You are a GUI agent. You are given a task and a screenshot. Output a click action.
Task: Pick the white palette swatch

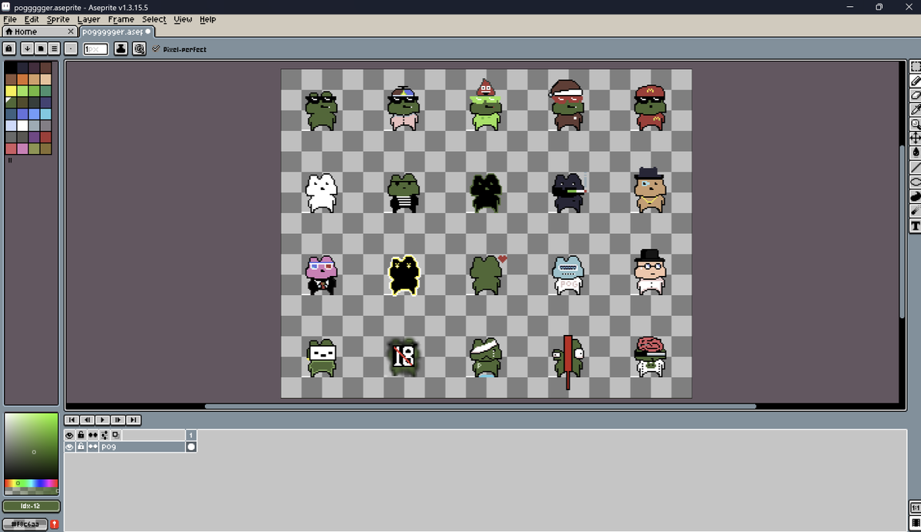[x=22, y=125]
